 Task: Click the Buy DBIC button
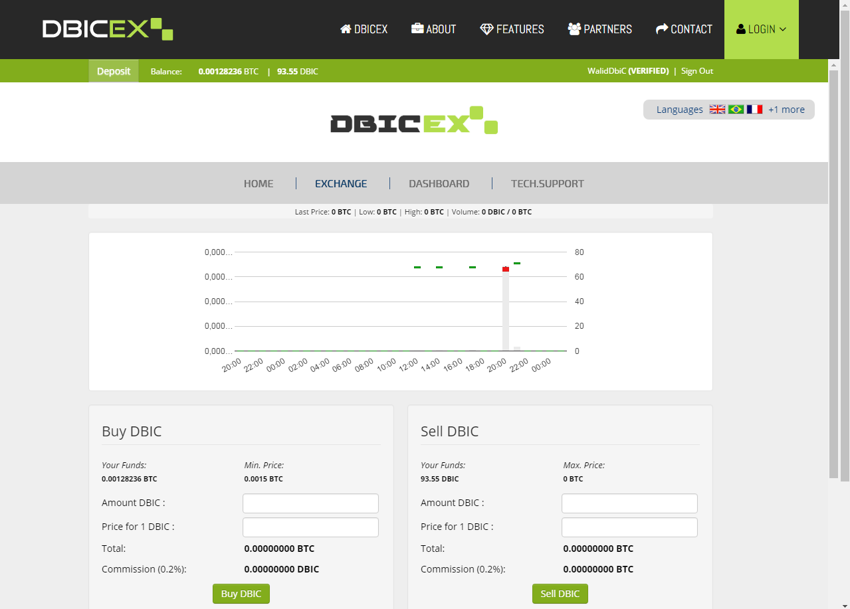click(241, 594)
